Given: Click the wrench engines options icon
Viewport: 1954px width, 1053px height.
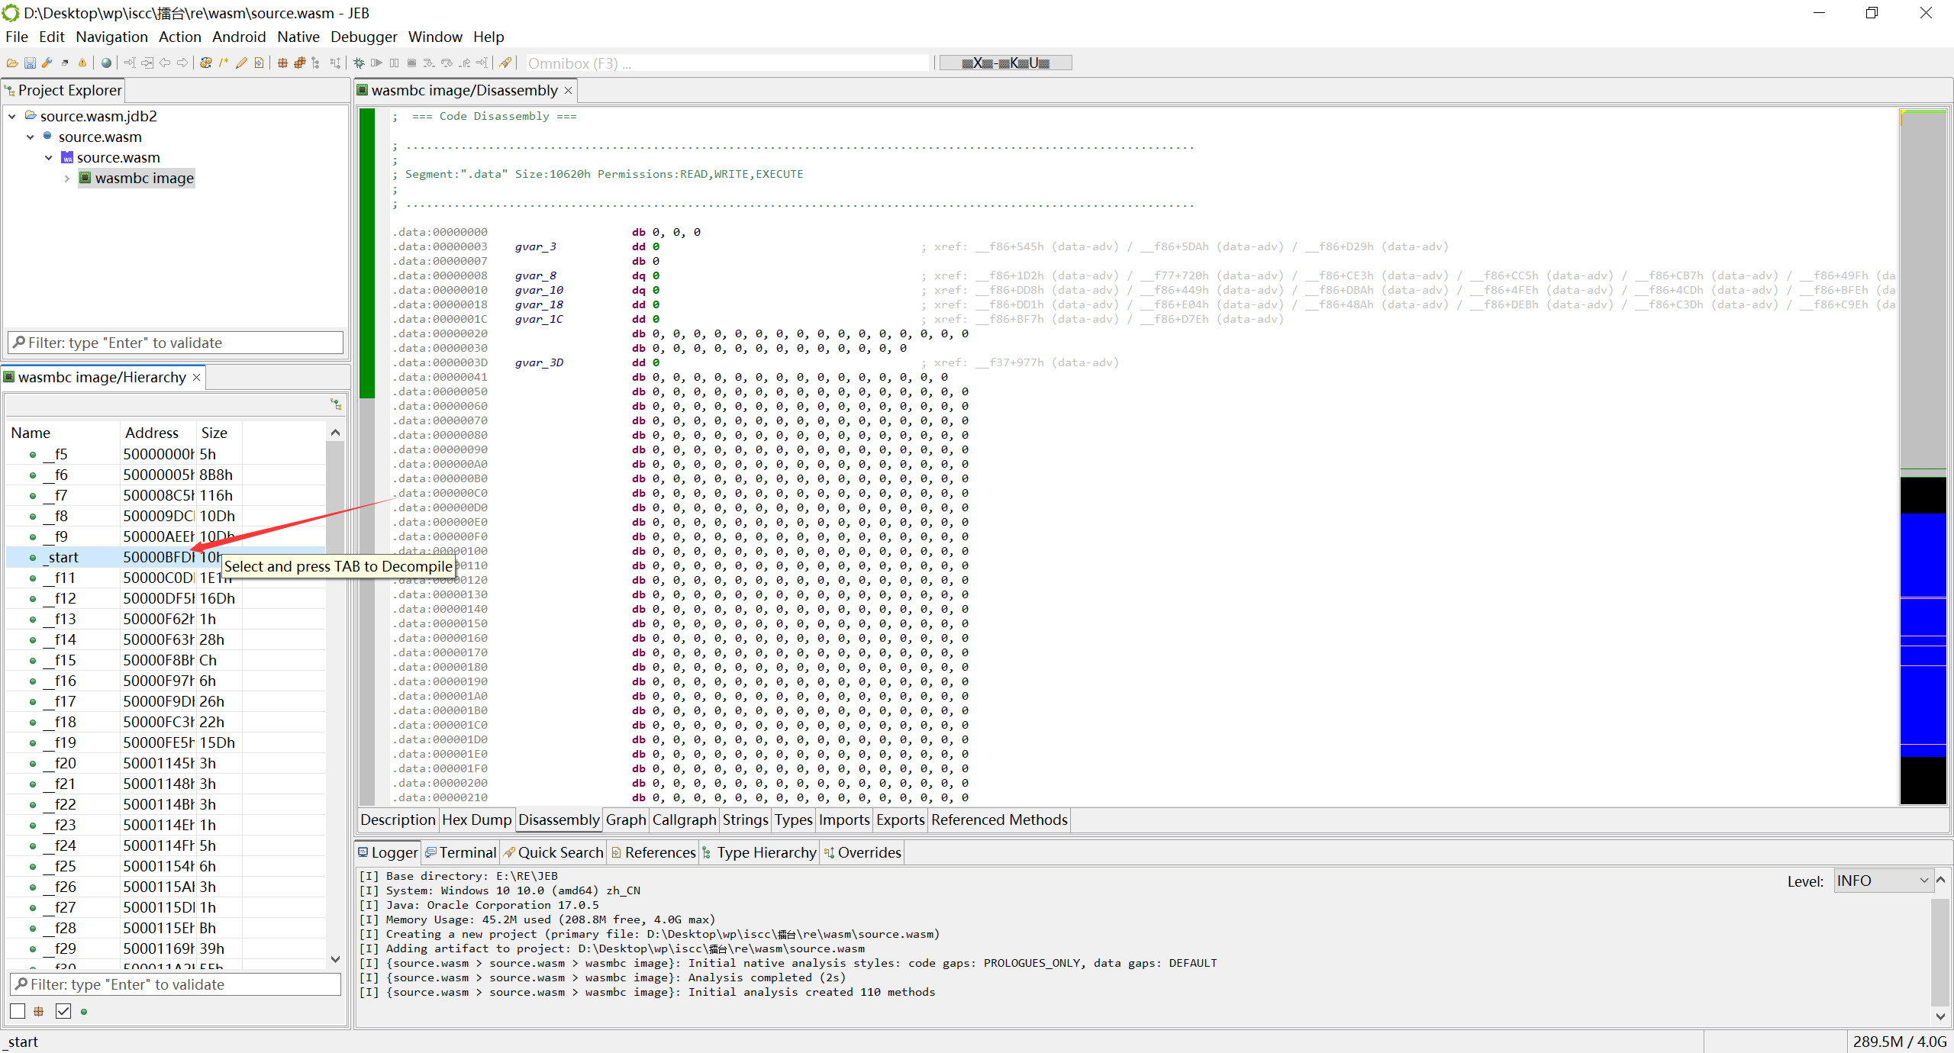Looking at the screenshot, I should [x=47, y=63].
